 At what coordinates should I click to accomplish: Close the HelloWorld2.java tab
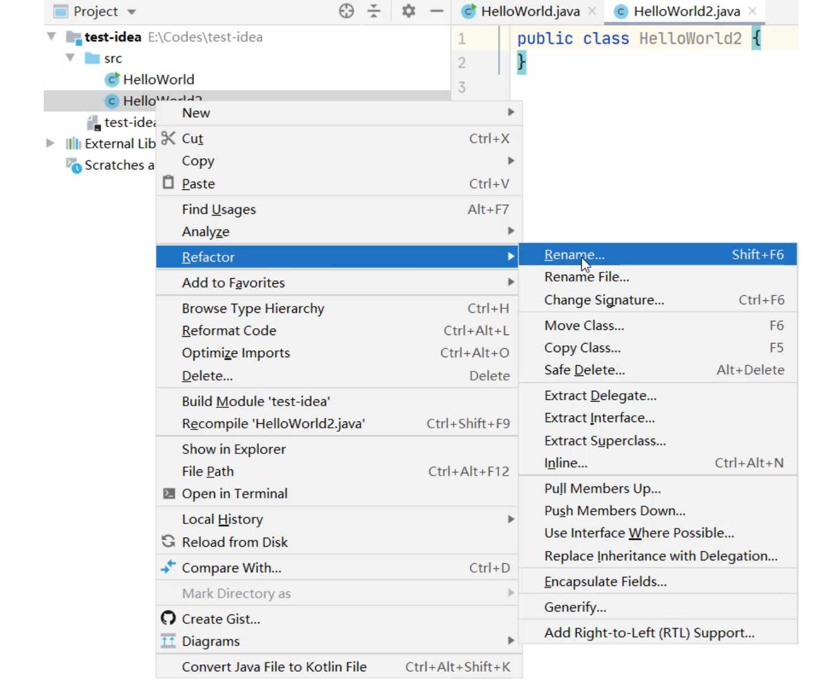click(x=752, y=11)
